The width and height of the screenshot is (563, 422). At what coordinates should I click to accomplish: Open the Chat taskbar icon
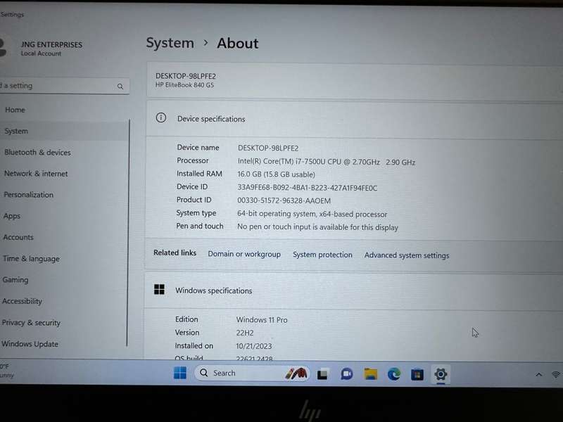[x=346, y=374]
